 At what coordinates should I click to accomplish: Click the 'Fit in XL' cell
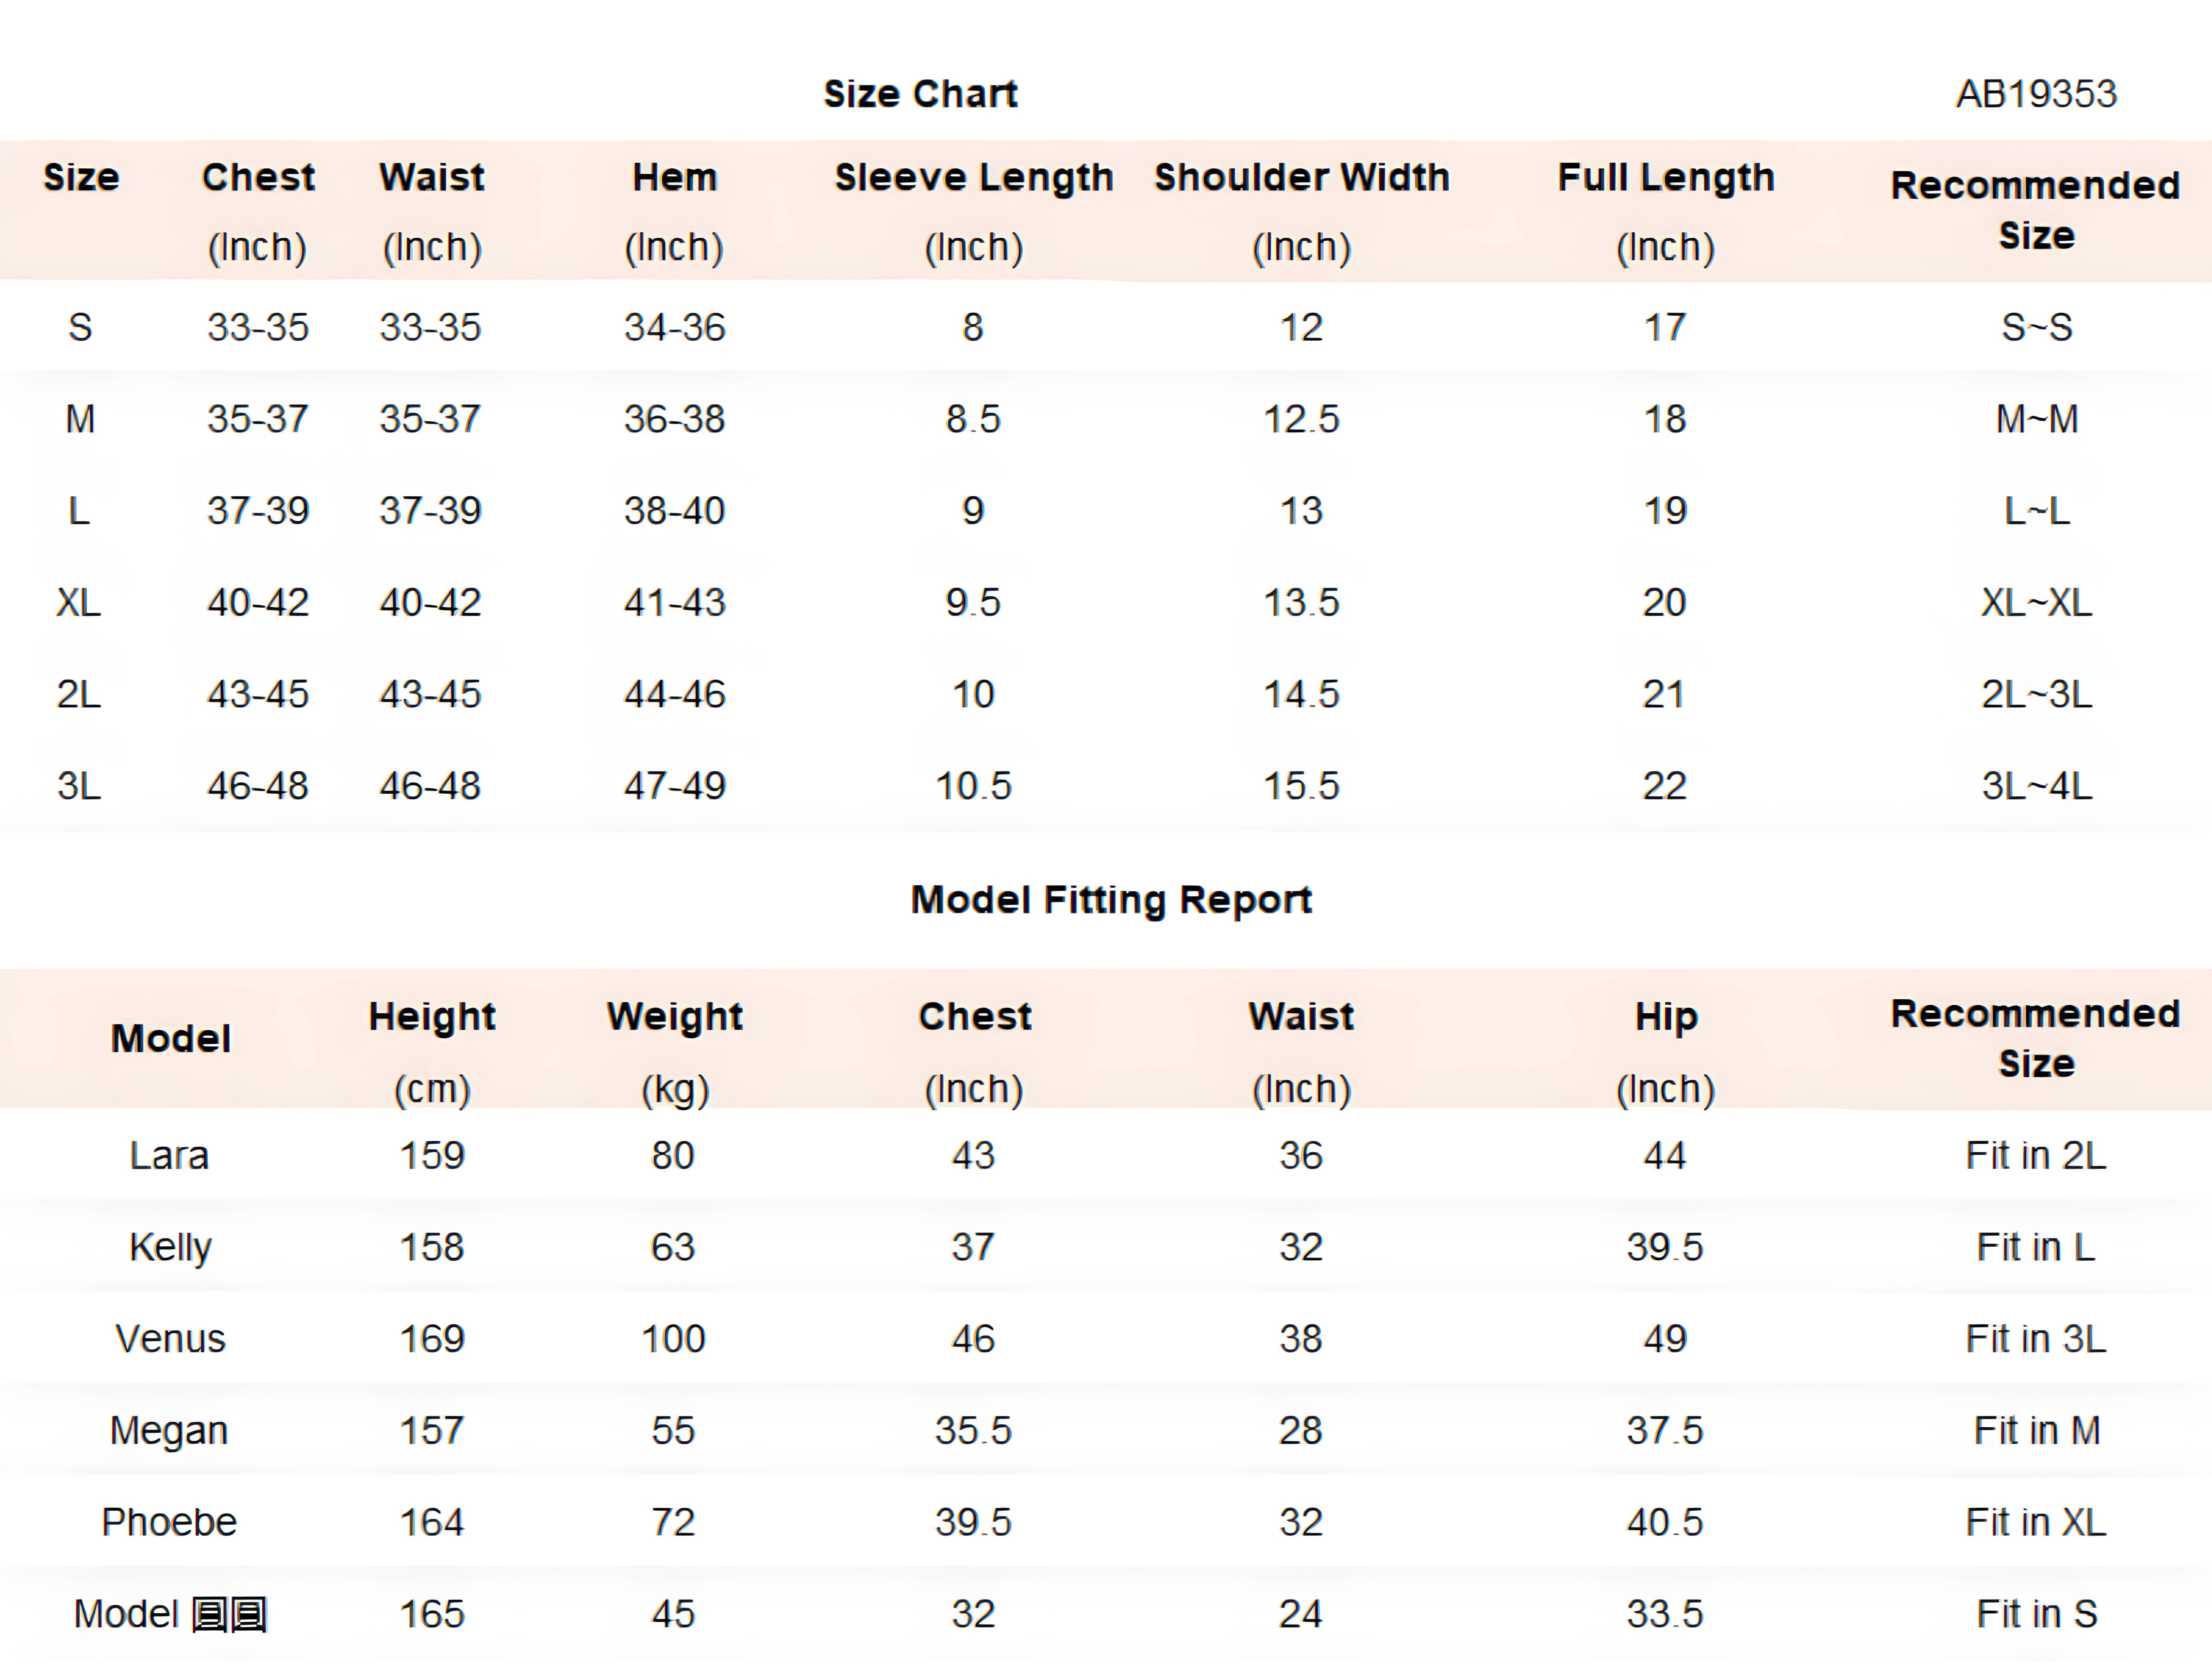(2035, 1522)
